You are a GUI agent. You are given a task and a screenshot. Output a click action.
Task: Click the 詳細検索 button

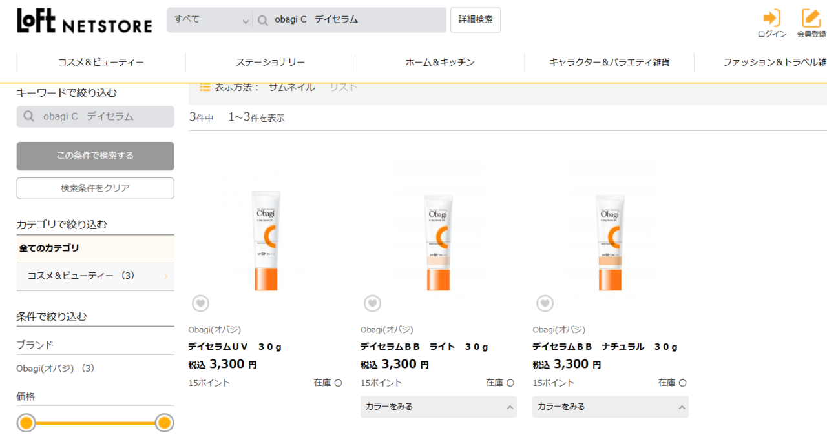click(x=476, y=20)
